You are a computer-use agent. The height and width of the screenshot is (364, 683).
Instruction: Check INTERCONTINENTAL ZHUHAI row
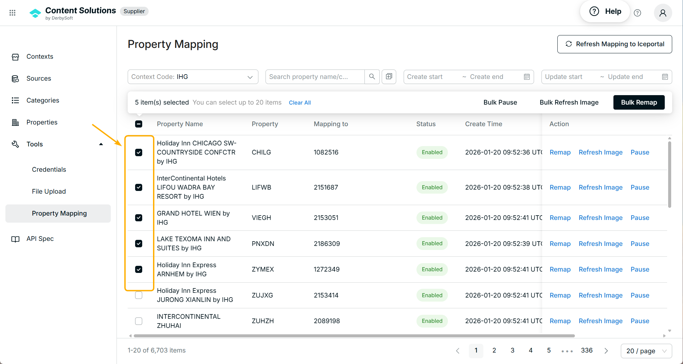coord(138,321)
